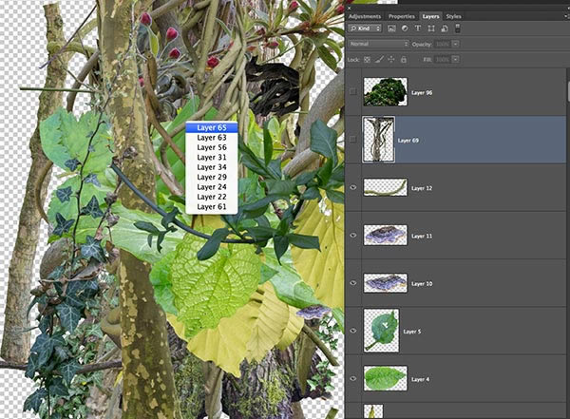
Task: Hide Layer 12 eye icon
Action: [353, 187]
